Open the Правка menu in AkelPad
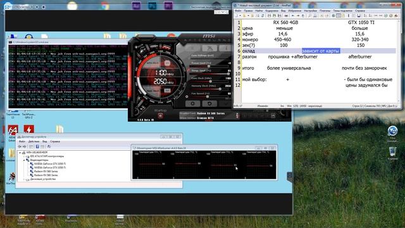 pos(248,11)
